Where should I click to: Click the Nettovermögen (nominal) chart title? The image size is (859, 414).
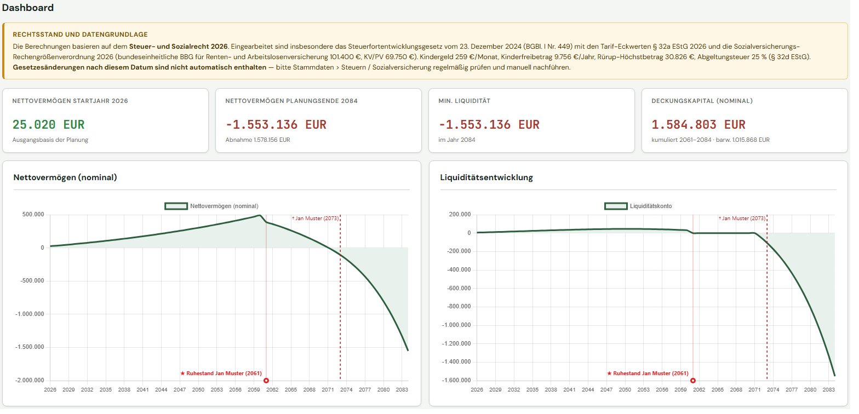[x=65, y=177]
